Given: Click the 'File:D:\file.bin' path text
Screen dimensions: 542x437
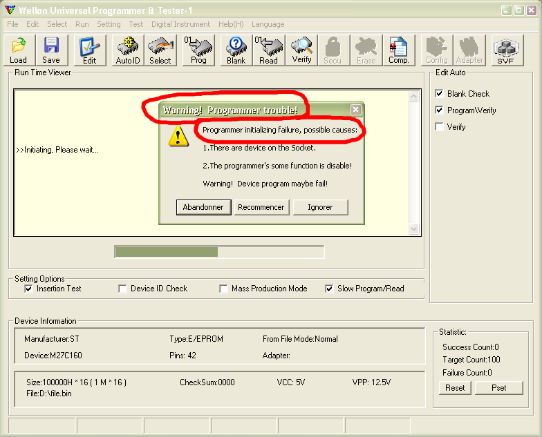Looking at the screenshot, I should coord(48,394).
